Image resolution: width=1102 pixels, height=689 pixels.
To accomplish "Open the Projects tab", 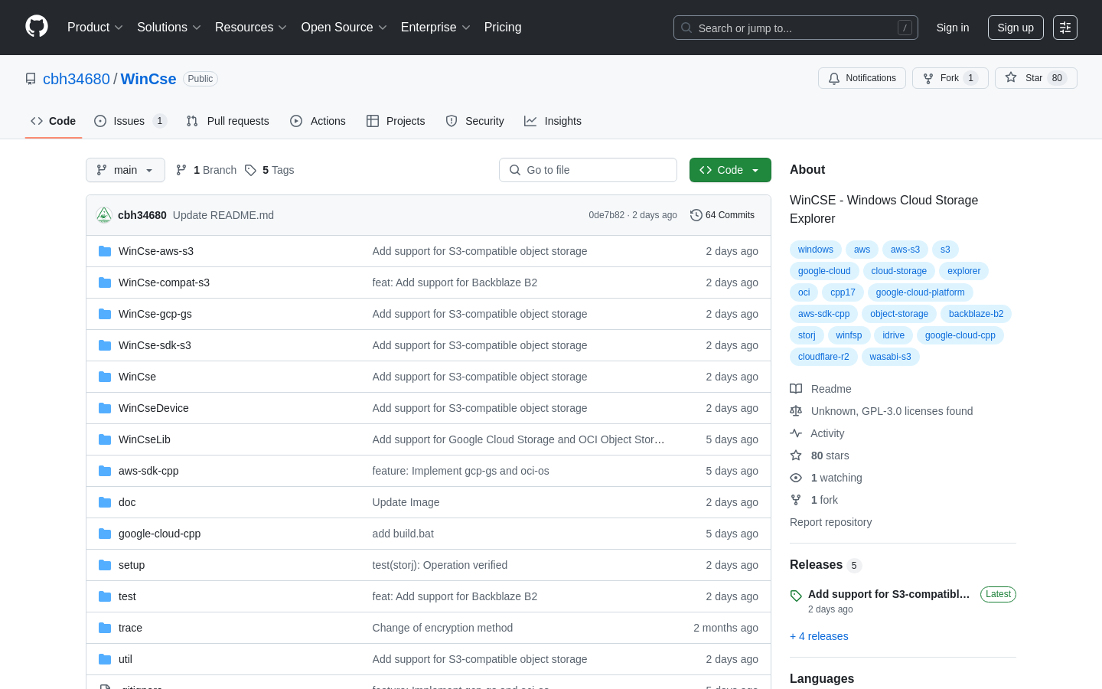I will tap(396, 121).
